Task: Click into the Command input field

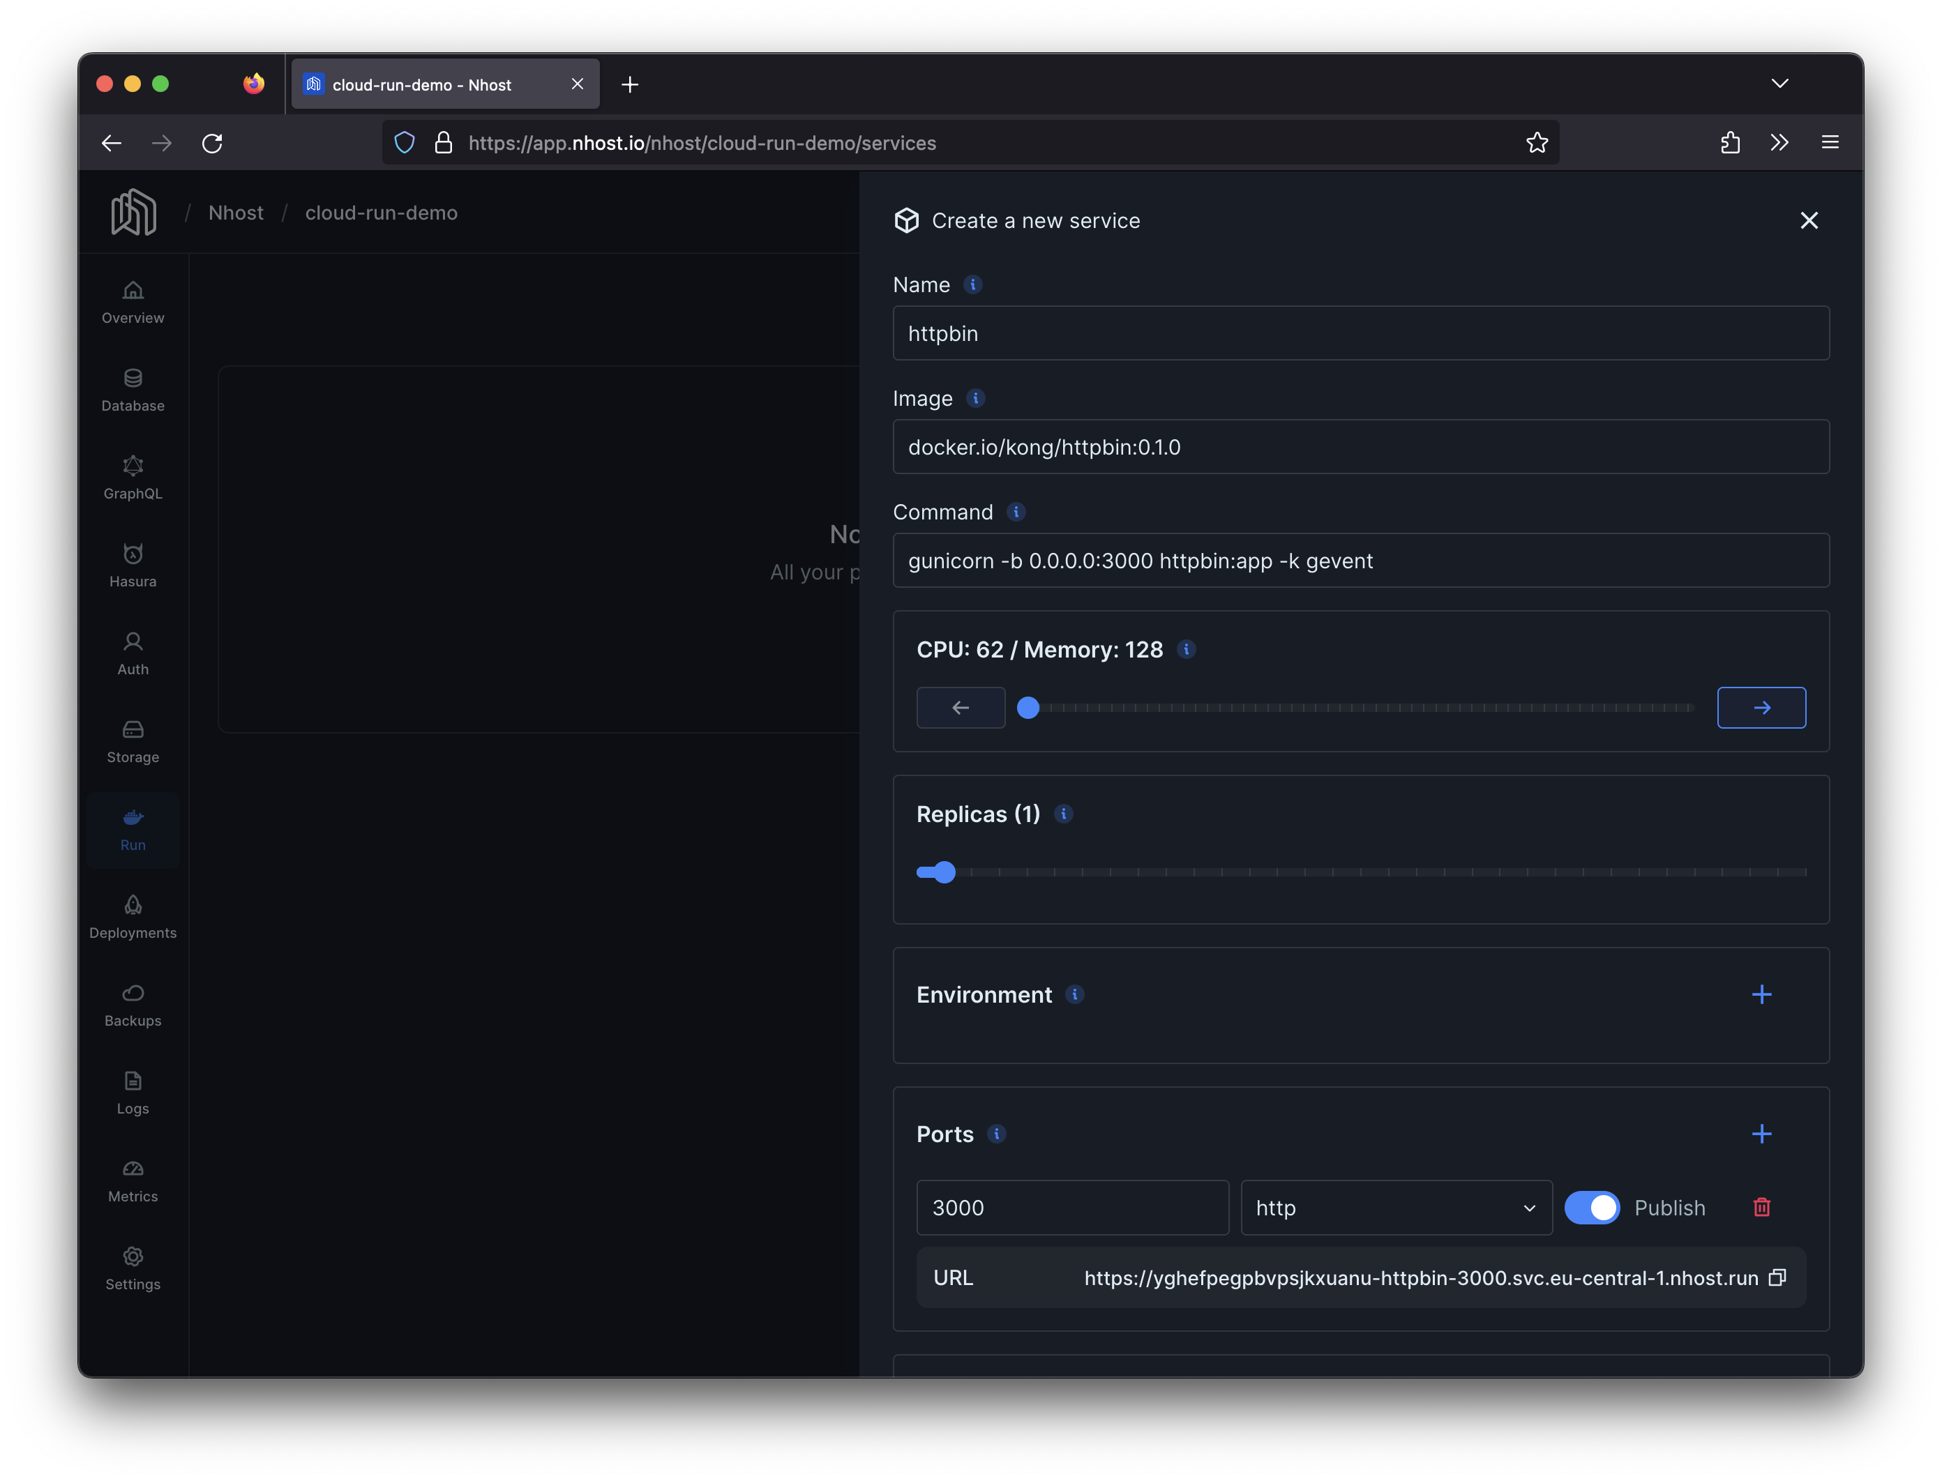Action: [x=1360, y=561]
